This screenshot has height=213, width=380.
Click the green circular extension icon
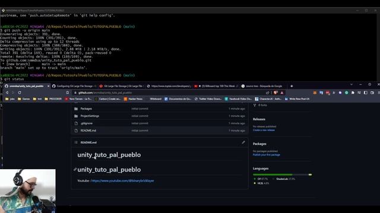click(347, 93)
